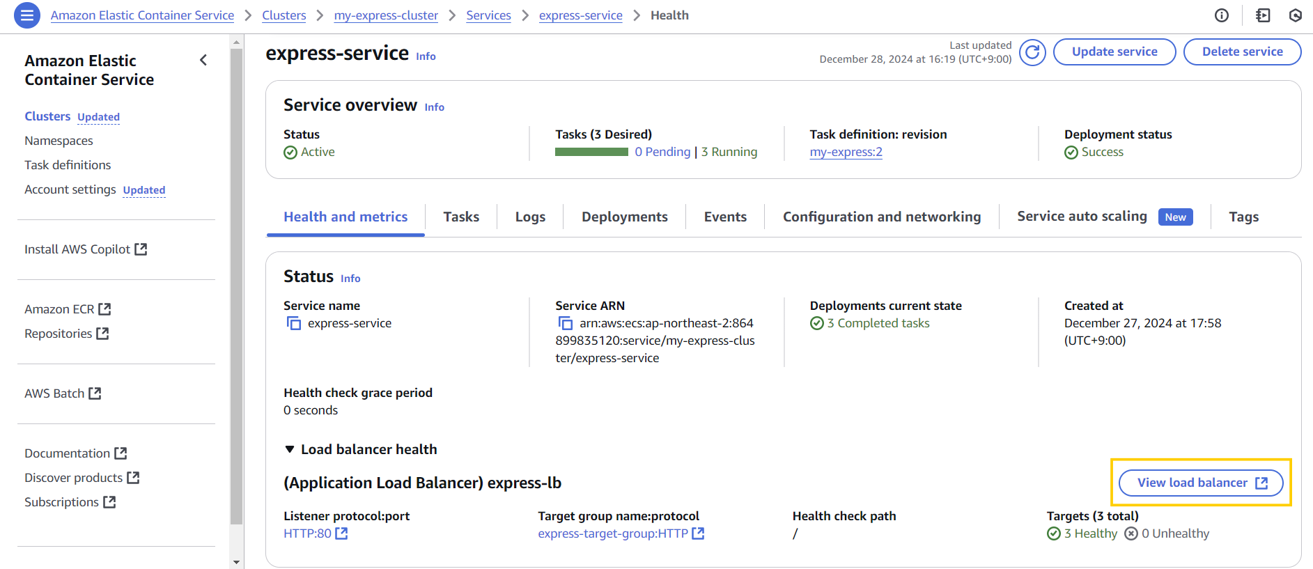
Task: Copy the service name express-service
Action: tap(294, 323)
